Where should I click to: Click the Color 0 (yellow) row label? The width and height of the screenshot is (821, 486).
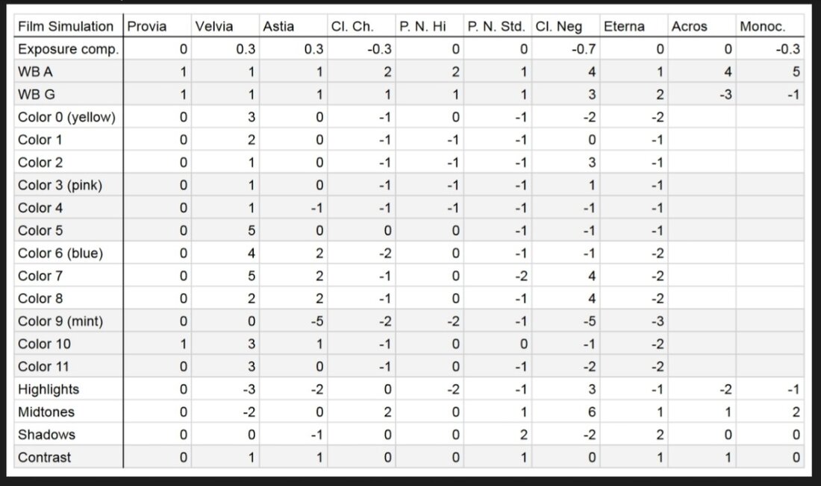pyautogui.click(x=68, y=117)
